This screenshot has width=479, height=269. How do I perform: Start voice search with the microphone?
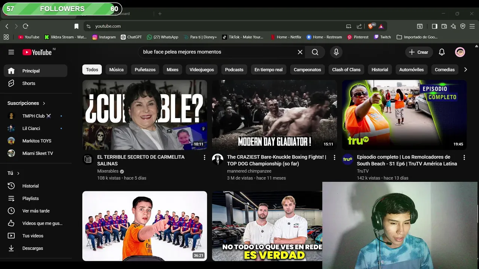(x=336, y=52)
